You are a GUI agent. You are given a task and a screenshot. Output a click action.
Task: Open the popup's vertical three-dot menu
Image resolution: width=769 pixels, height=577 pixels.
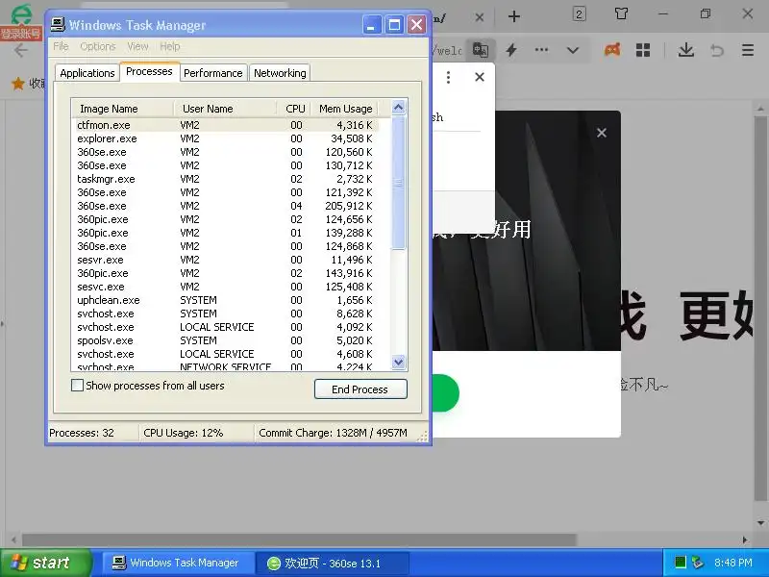[x=448, y=77]
